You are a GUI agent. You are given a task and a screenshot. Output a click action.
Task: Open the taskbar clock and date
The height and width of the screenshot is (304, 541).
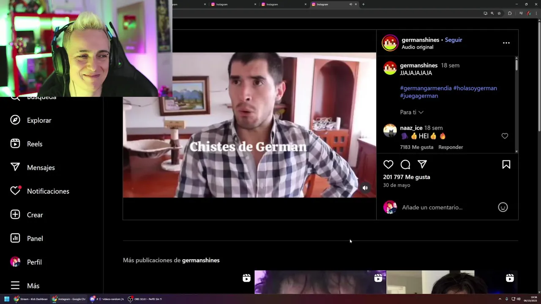tap(531, 299)
